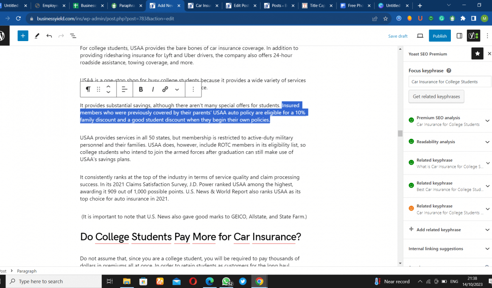Click Get related keyphrases button
The image size is (492, 288).
click(x=436, y=97)
